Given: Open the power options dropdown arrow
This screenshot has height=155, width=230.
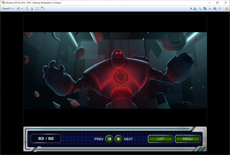Looking at the screenshot, I should [x=22, y=9].
